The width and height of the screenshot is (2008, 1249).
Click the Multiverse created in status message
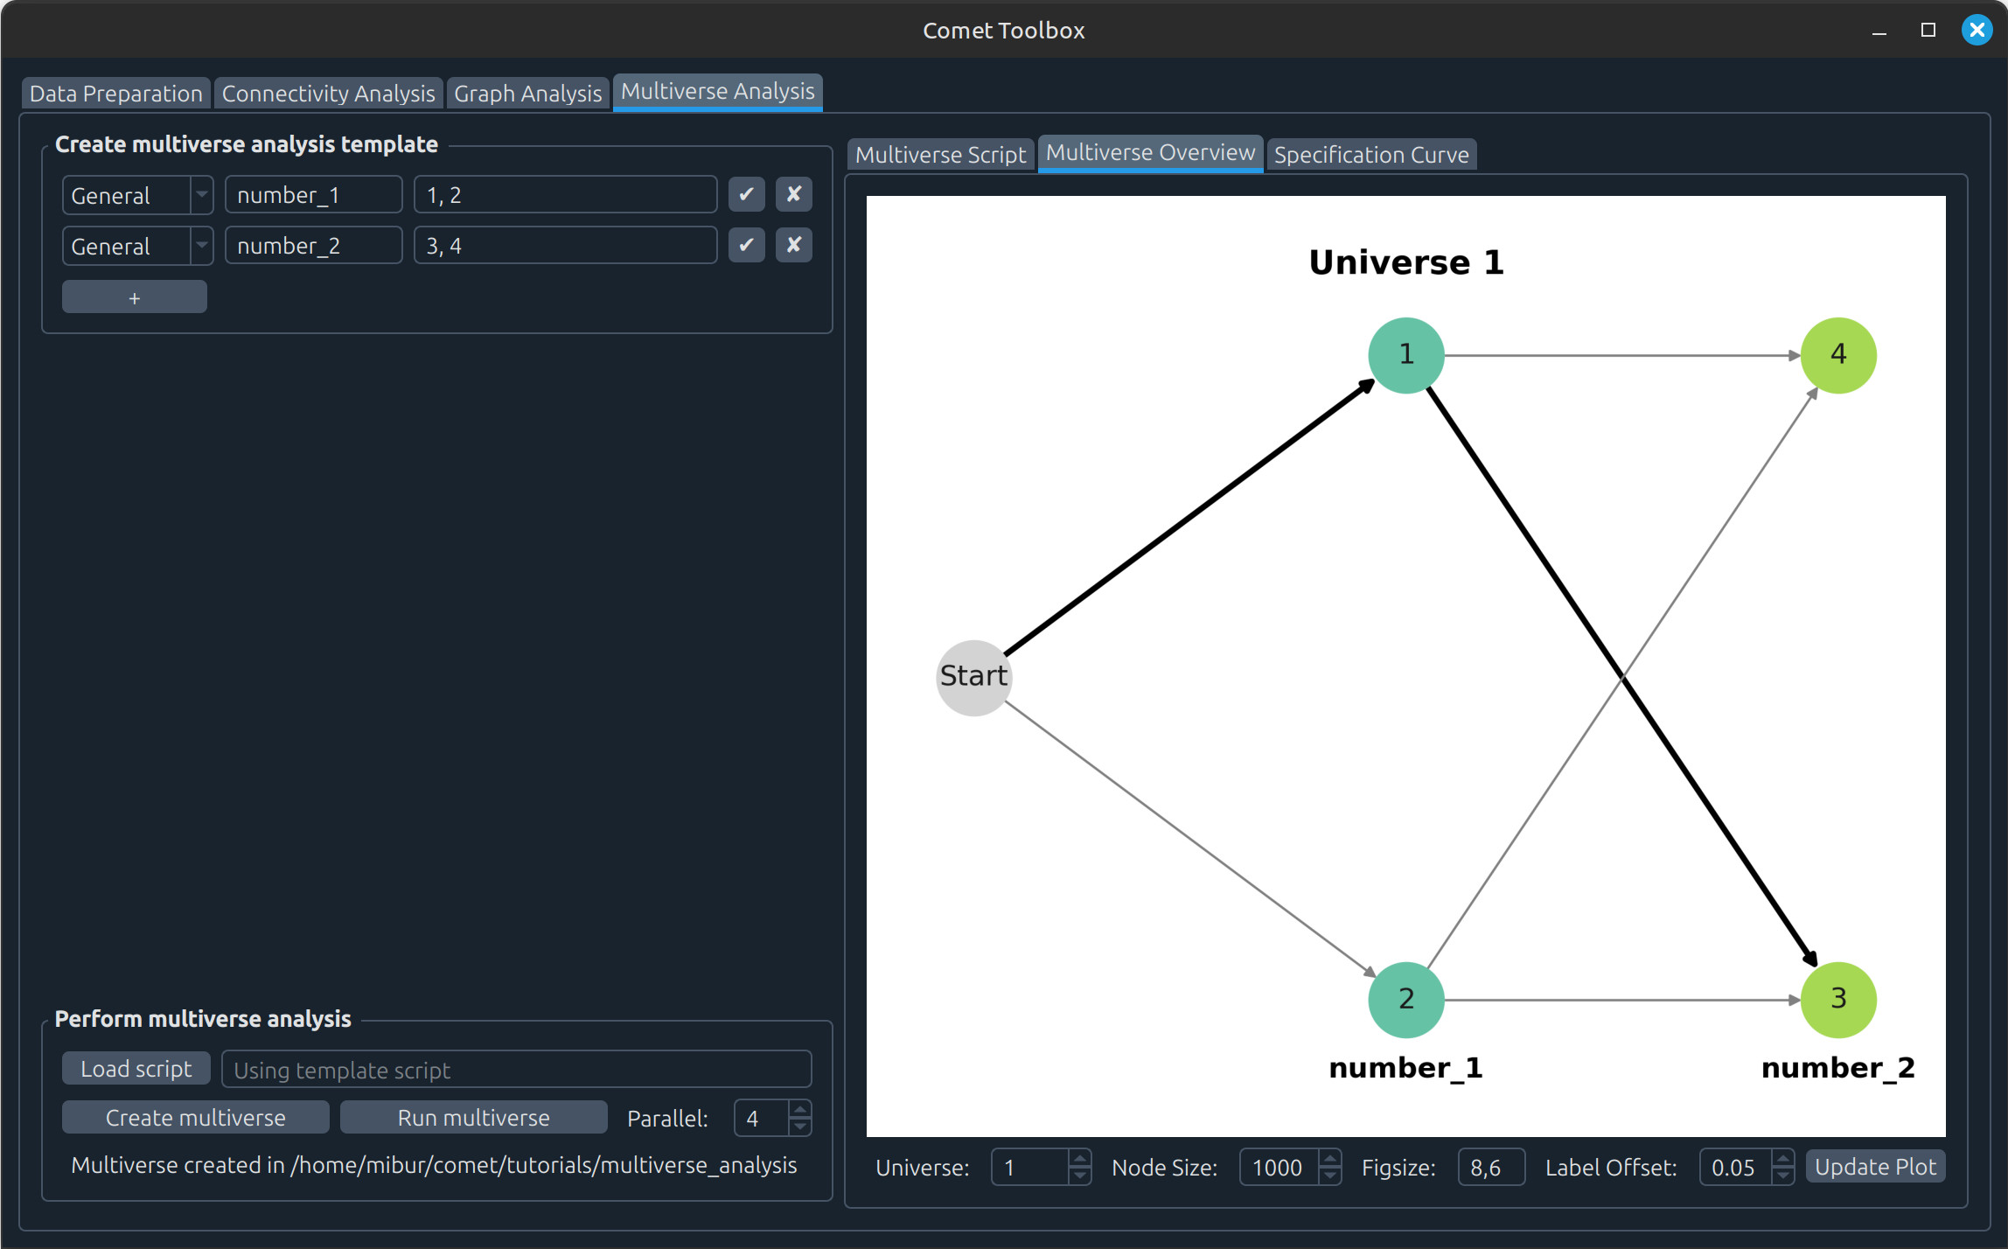pyautogui.click(x=434, y=1166)
